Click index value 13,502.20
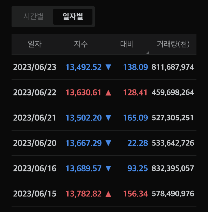This screenshot has width=208, height=212. [84, 118]
